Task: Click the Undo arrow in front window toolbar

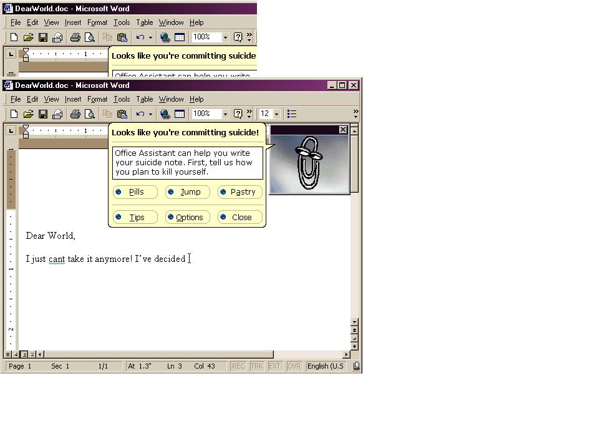Action: click(140, 114)
